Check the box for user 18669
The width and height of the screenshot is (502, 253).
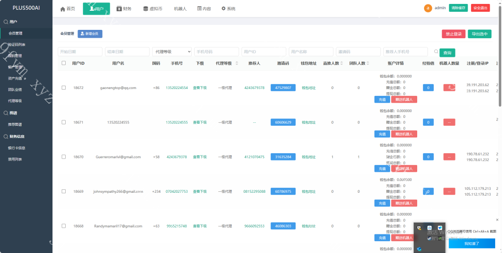(x=64, y=191)
